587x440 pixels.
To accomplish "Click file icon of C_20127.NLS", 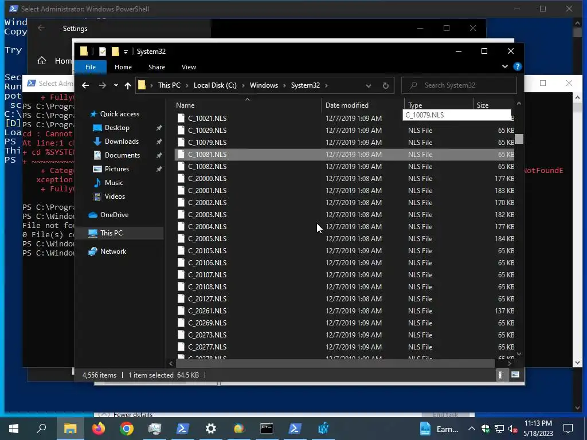I will (181, 299).
